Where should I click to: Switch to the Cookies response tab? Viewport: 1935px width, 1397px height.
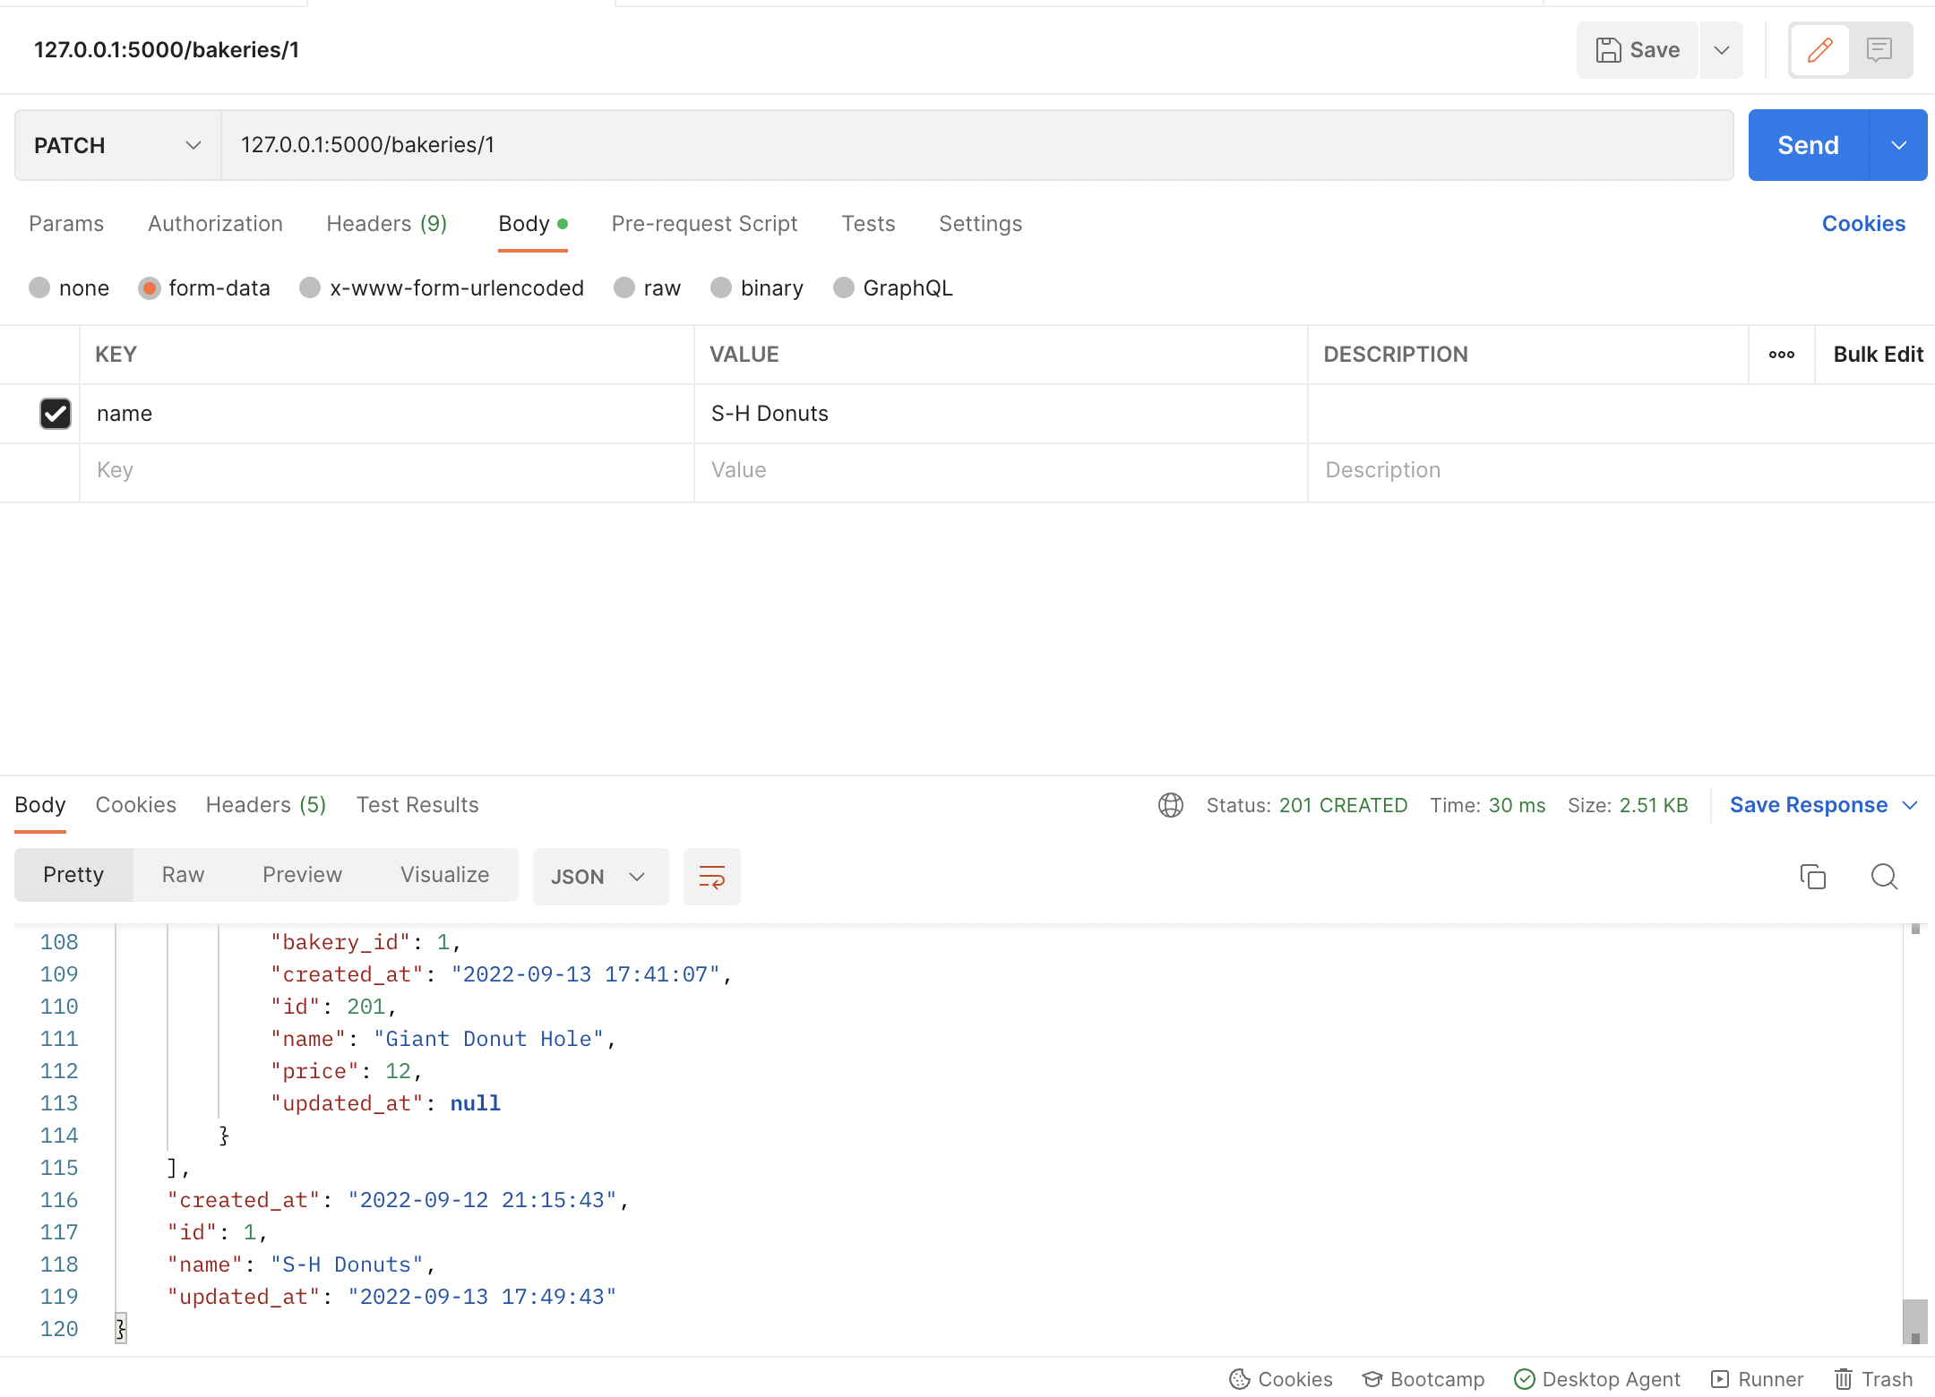(x=137, y=803)
